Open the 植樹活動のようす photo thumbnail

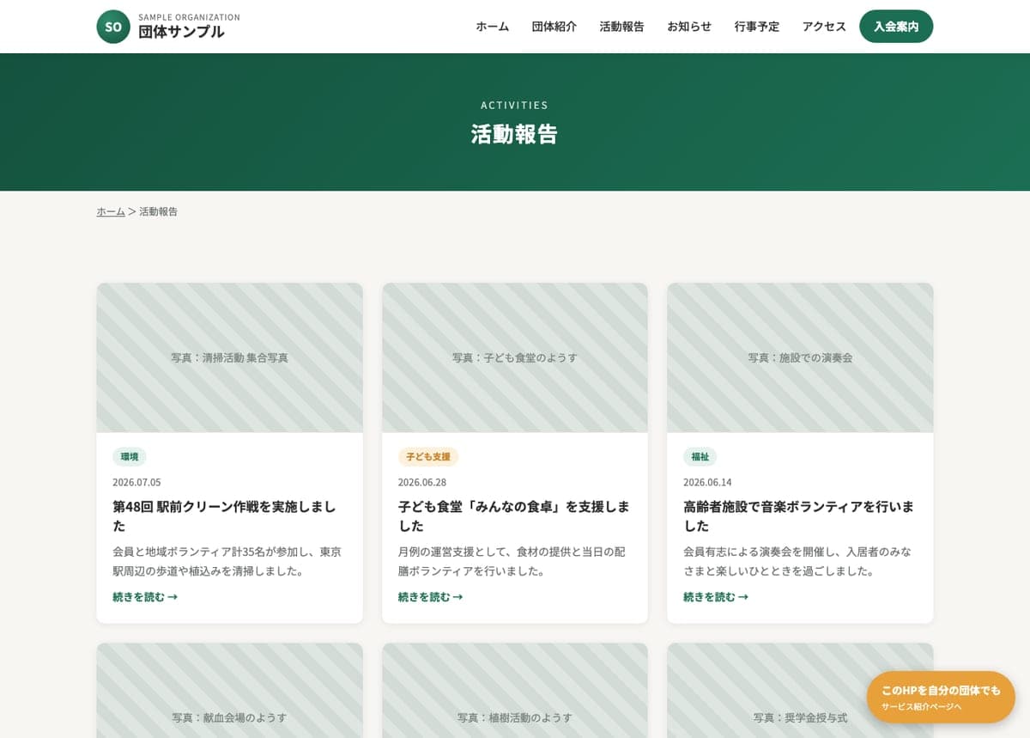pos(515,690)
